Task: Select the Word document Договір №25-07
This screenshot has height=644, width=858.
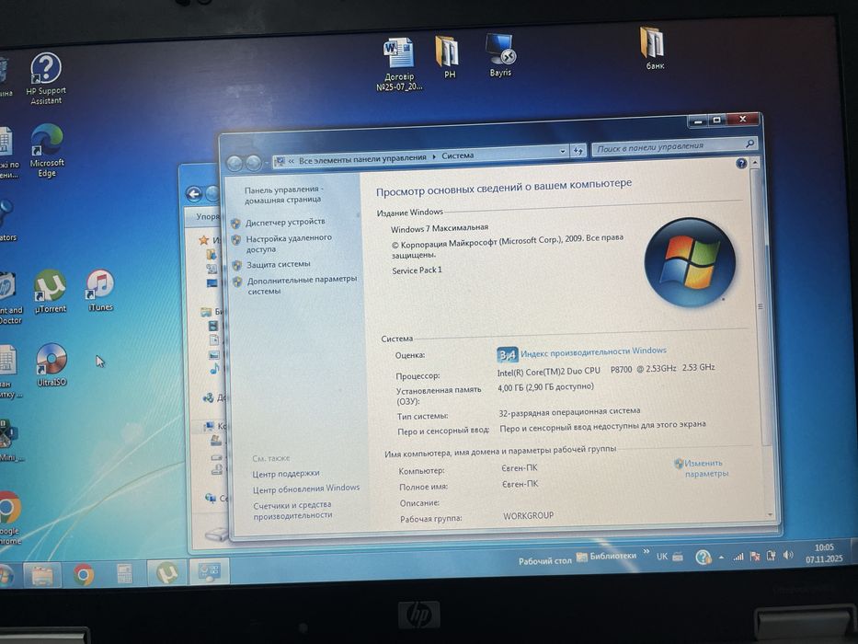Action: 398,64
